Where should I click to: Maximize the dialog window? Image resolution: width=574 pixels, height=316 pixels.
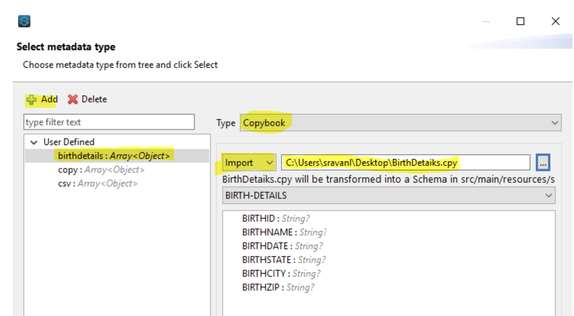click(520, 21)
